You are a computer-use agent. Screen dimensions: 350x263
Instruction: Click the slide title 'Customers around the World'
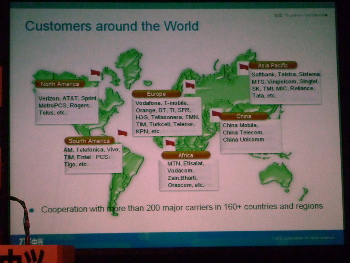pos(112,26)
